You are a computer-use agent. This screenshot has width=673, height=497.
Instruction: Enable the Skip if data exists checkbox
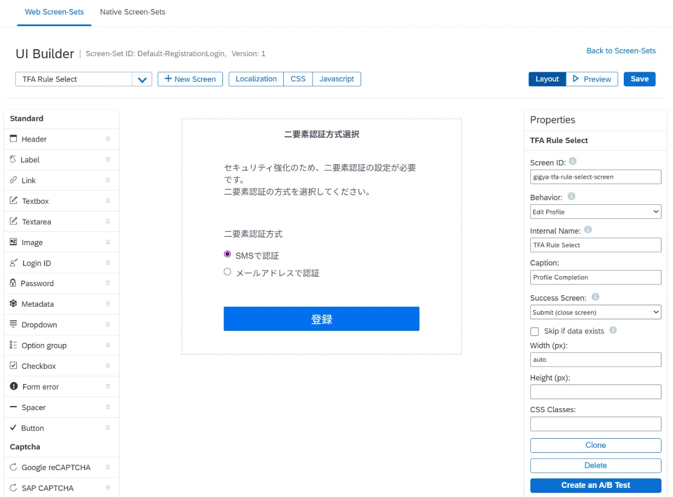coord(534,331)
